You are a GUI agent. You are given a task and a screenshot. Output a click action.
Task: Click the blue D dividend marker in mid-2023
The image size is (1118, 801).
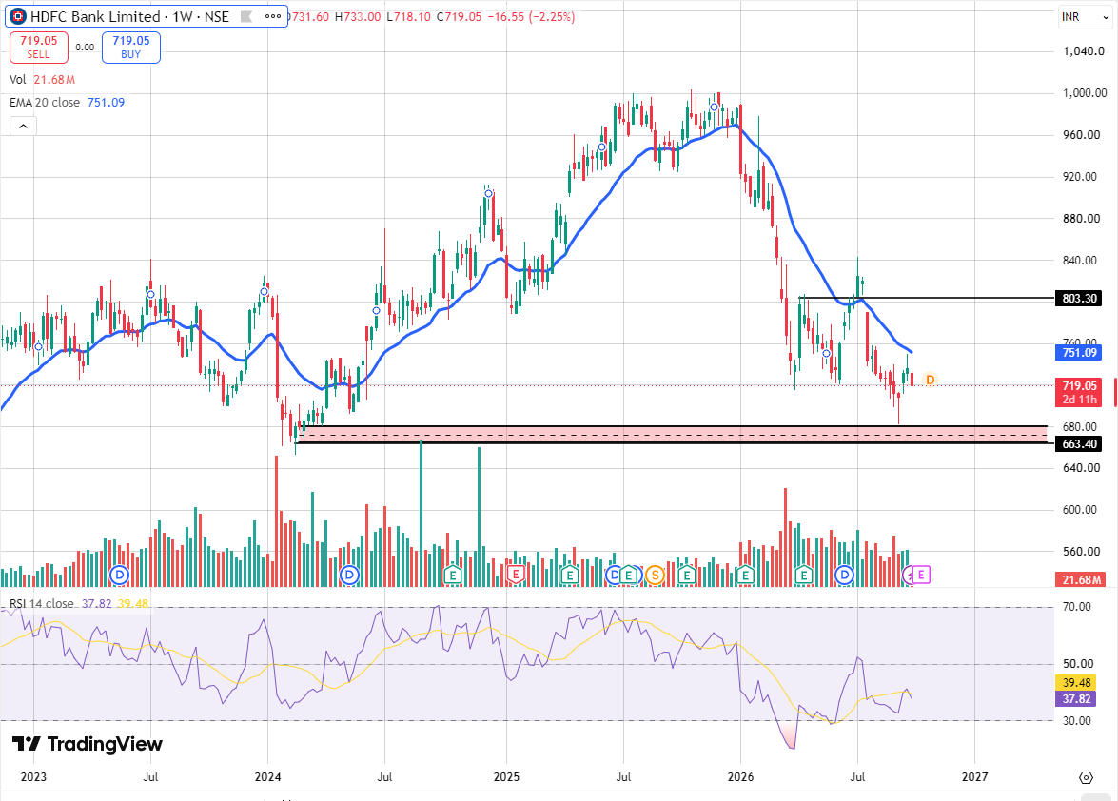(x=120, y=575)
